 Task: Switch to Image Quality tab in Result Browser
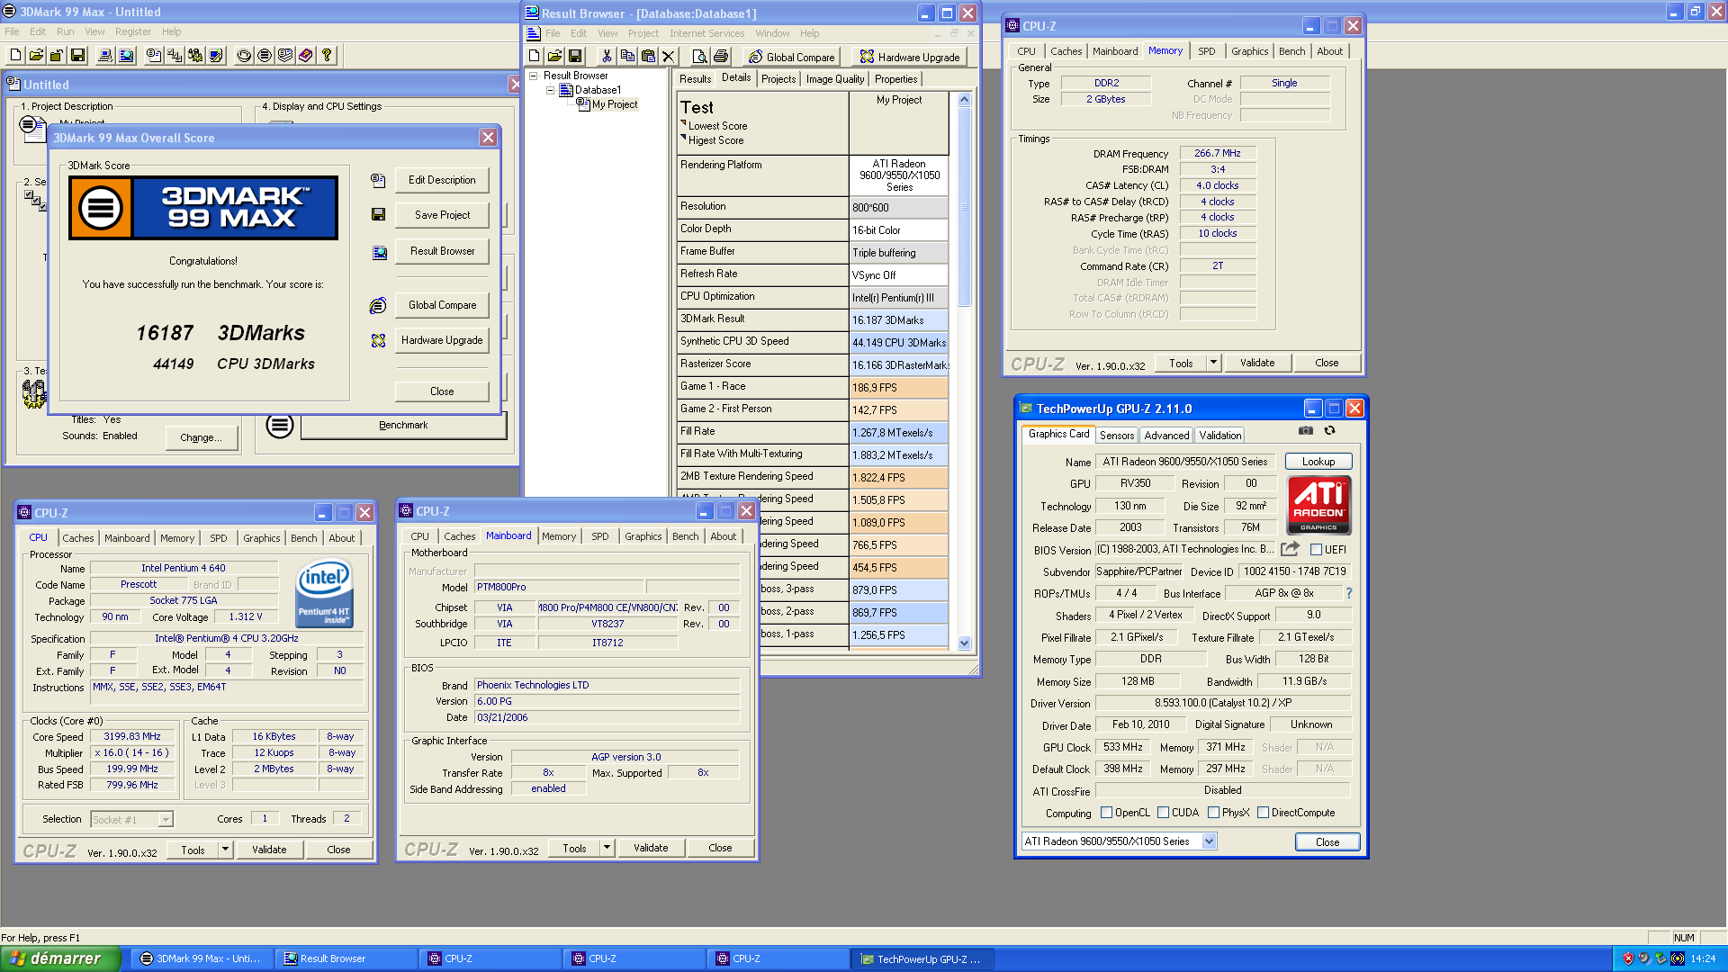point(835,79)
